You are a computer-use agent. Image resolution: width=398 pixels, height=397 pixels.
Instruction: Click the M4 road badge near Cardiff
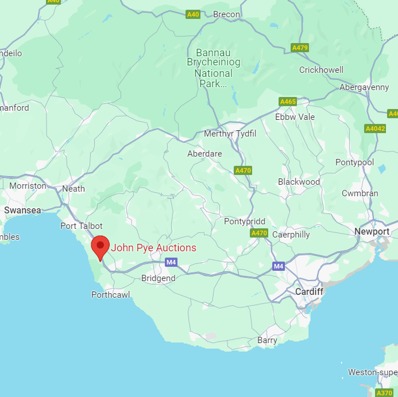pyautogui.click(x=279, y=266)
